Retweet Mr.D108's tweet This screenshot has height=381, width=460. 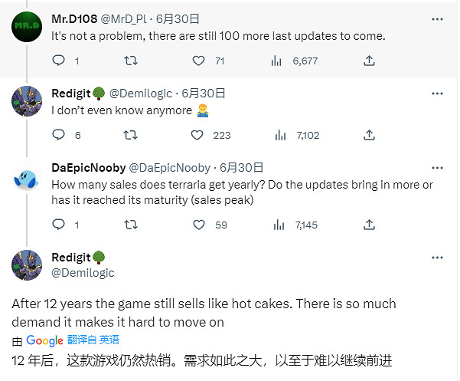(130, 61)
